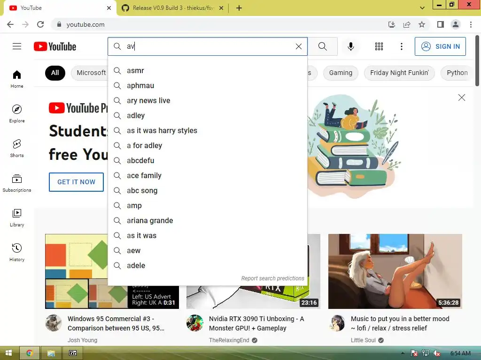Open History in the sidebar
Image resolution: width=481 pixels, height=360 pixels.
click(x=17, y=252)
